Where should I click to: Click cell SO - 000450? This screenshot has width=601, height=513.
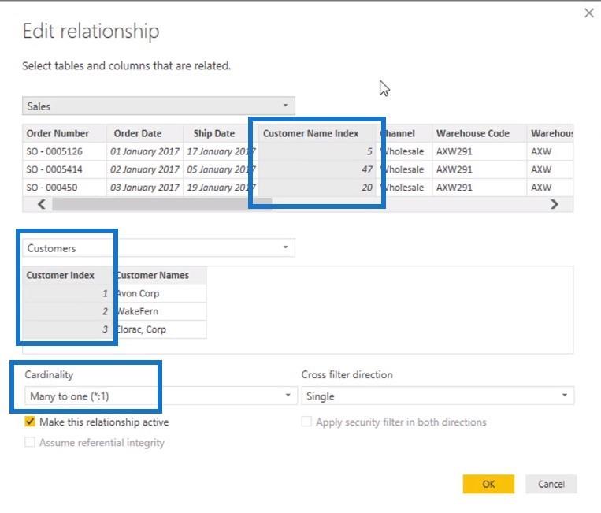click(65, 188)
